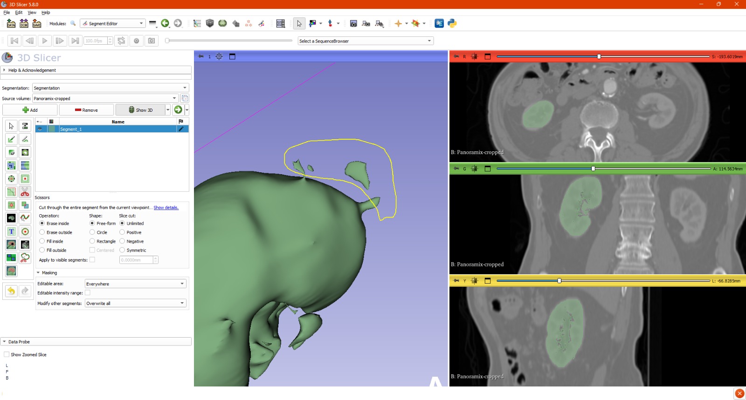Open the Edit menu

pyautogui.click(x=19, y=13)
